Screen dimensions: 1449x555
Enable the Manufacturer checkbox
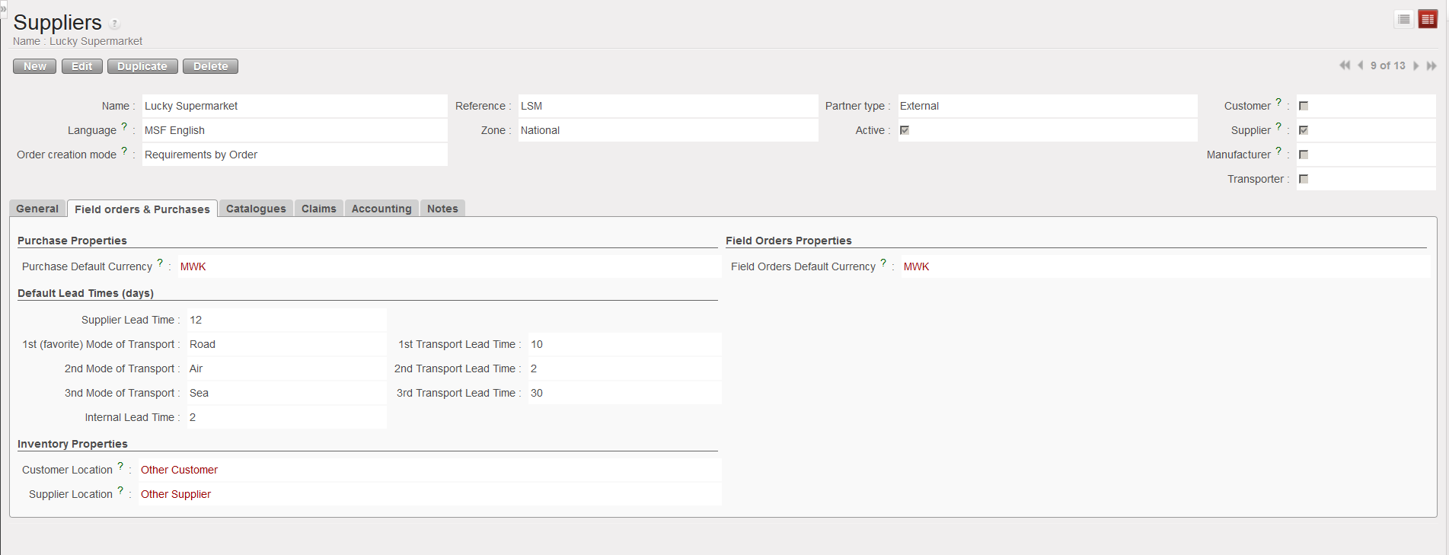pos(1304,155)
